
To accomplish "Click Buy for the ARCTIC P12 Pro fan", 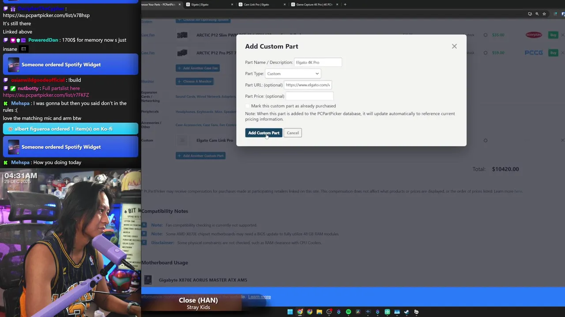I will tap(553, 52).
